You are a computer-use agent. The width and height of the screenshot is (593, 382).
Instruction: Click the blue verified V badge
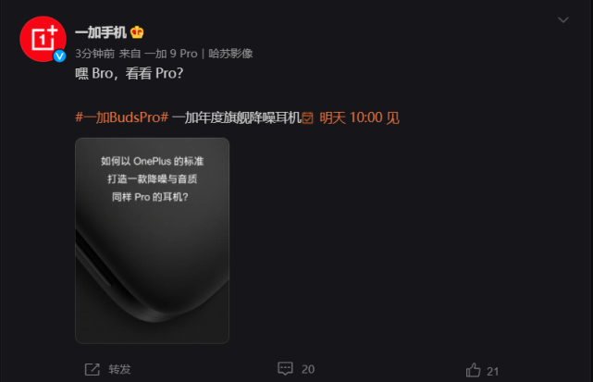(59, 56)
